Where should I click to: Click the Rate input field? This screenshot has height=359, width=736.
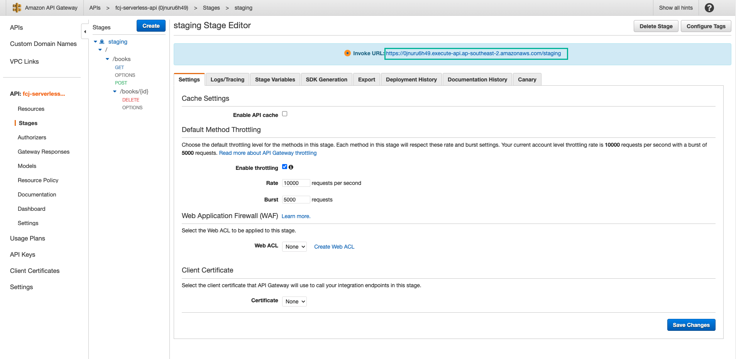pyautogui.click(x=296, y=183)
